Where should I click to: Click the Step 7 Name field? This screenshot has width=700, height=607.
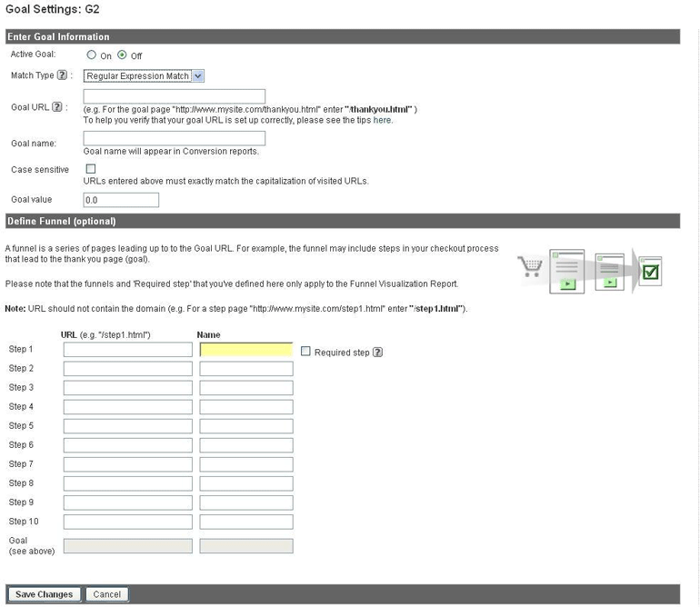coord(246,464)
